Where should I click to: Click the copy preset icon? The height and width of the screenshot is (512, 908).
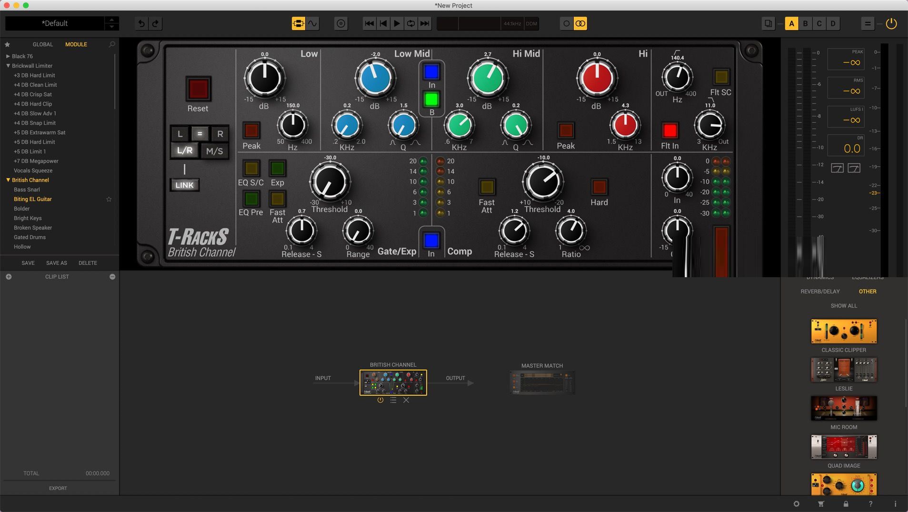[x=768, y=23]
